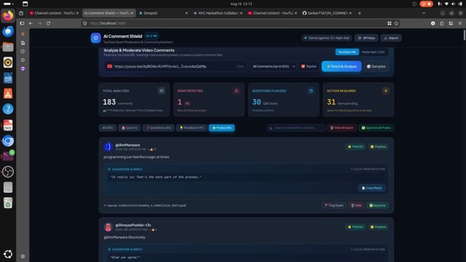Click the browser forward arrow
Screen dimensions: 466x262
pos(39,23)
